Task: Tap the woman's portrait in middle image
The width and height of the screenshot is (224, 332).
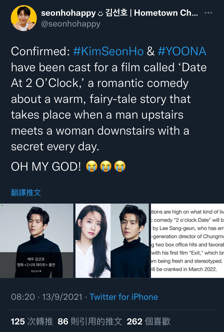Action: point(93,241)
